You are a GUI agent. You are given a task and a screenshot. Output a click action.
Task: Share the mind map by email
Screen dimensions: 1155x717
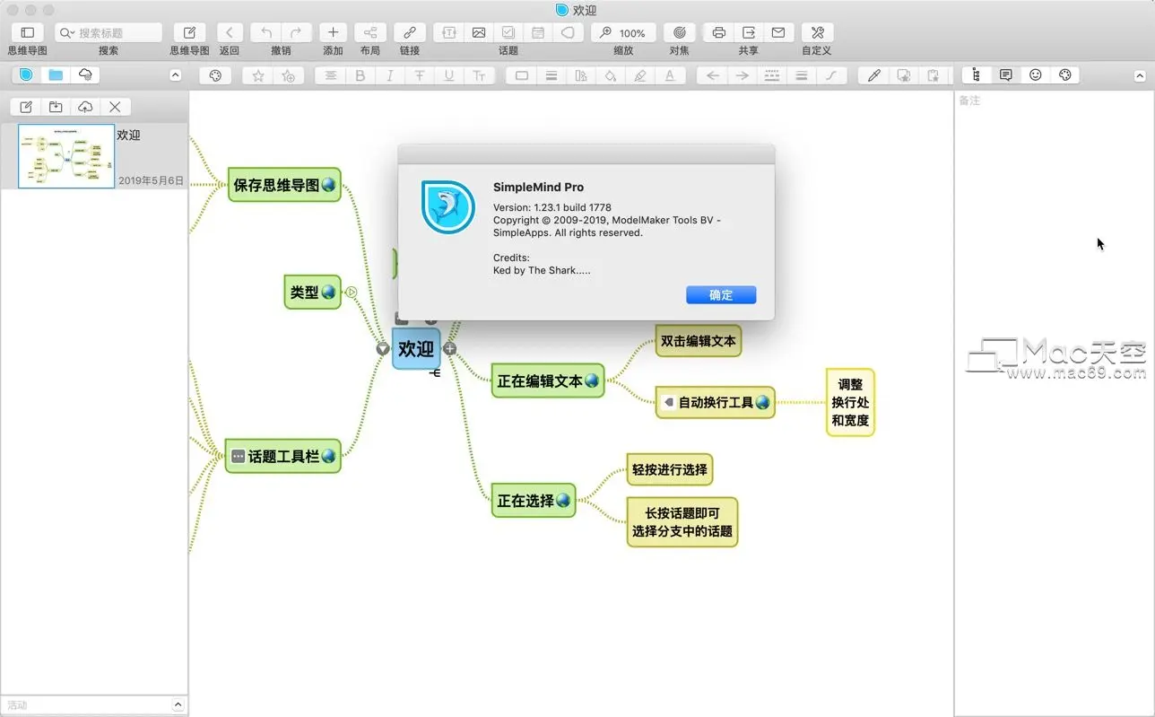777,32
